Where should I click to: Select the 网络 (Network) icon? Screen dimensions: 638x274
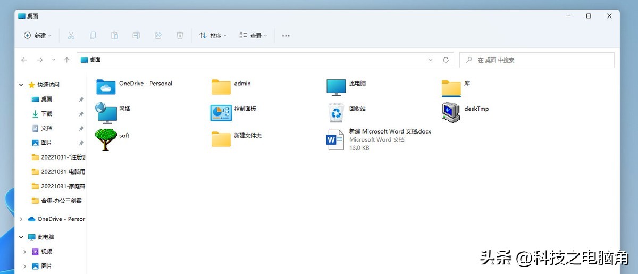(106, 112)
